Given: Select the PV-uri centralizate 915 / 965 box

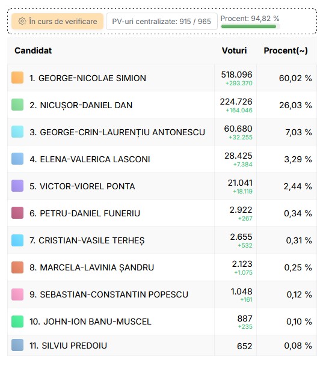Looking at the screenshot, I should [x=161, y=22].
